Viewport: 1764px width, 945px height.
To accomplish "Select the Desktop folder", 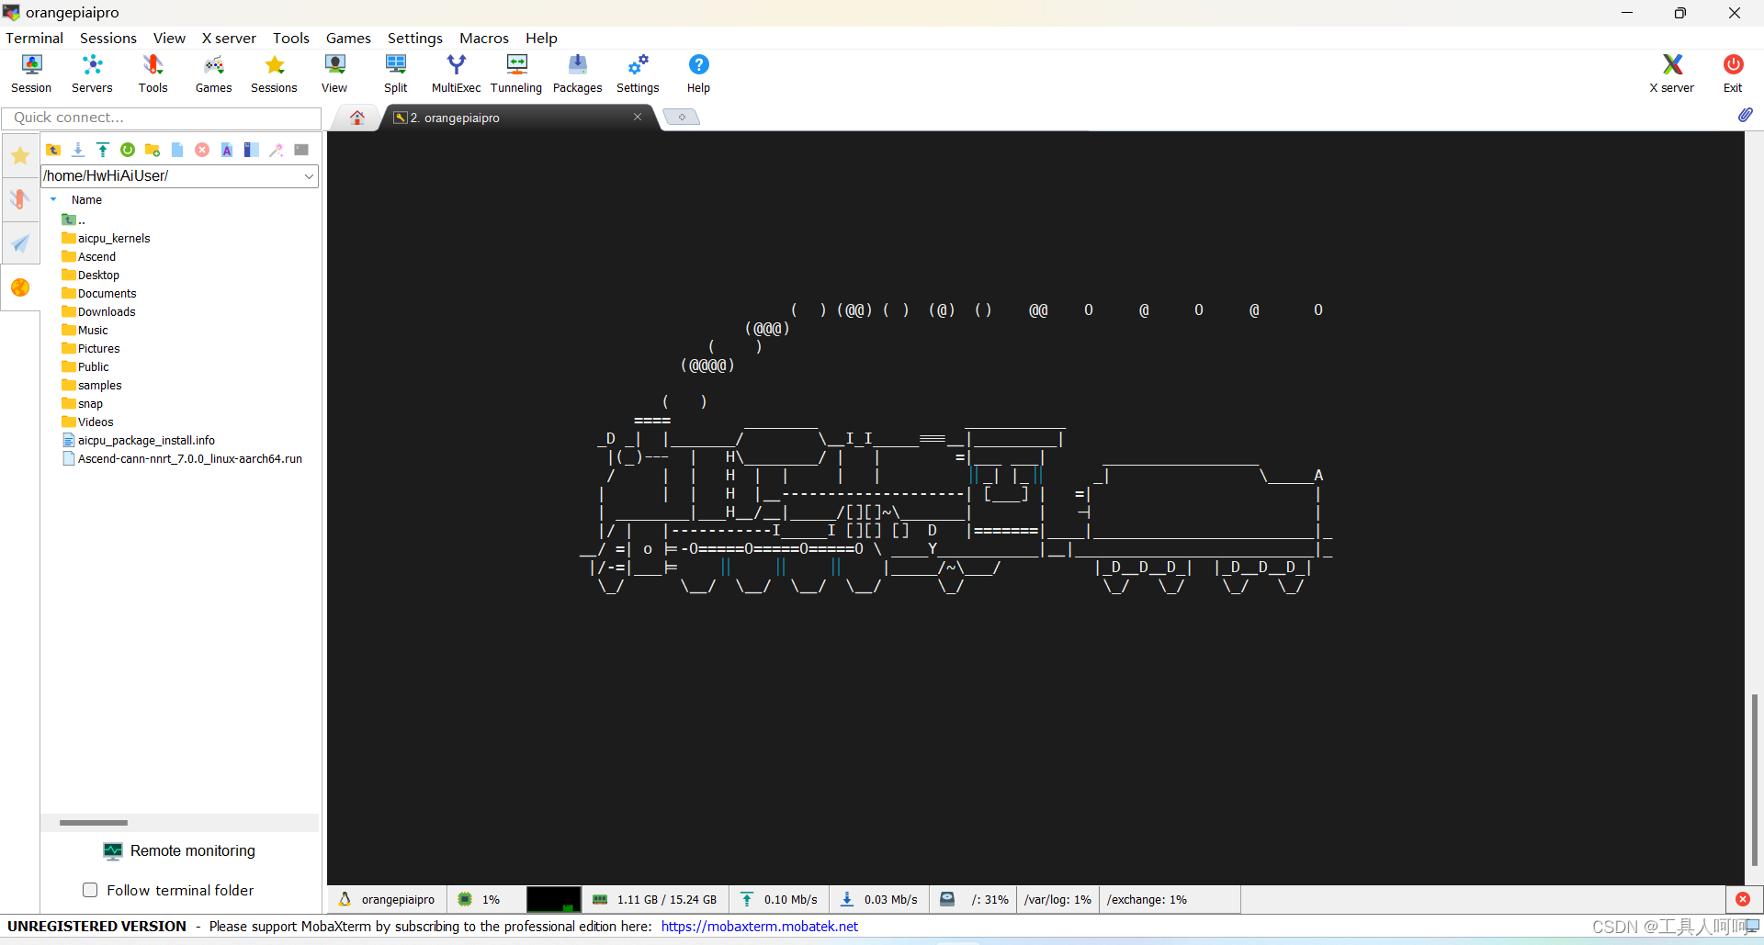I will [x=90, y=275].
